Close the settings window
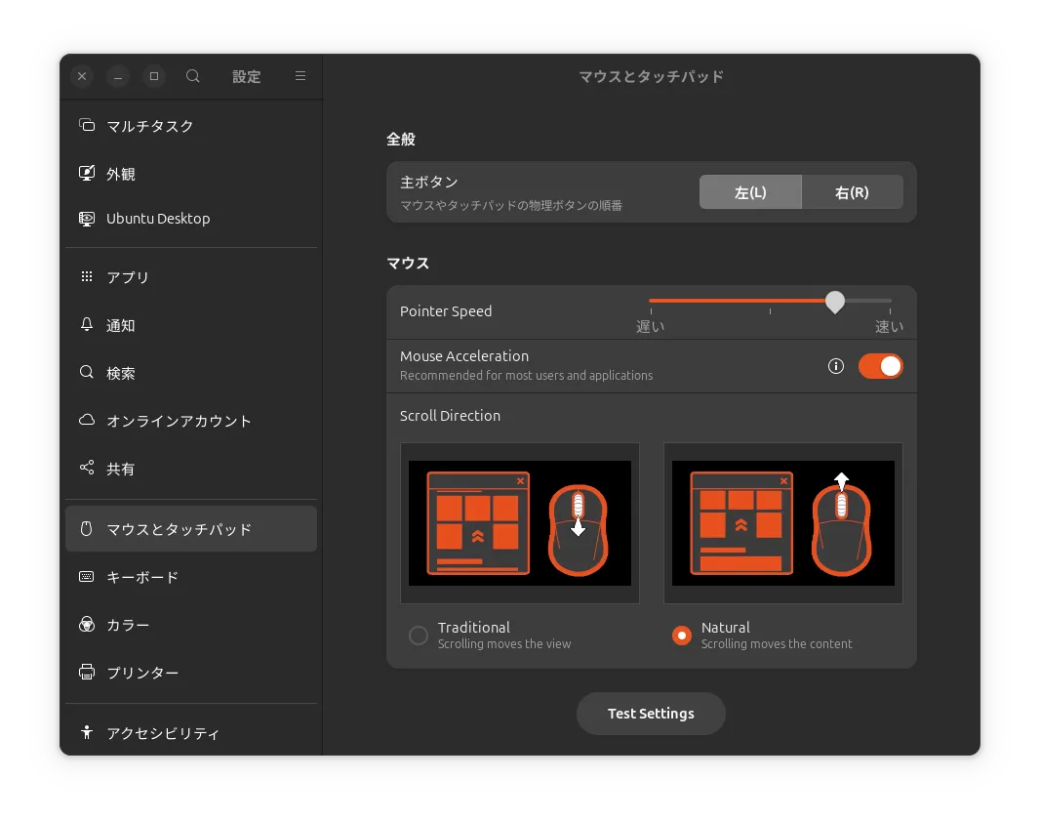The width and height of the screenshot is (1040, 821). [x=82, y=76]
